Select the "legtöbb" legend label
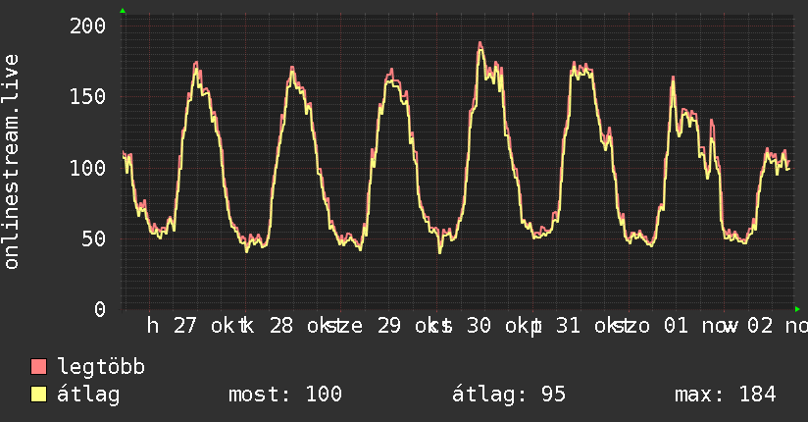The width and height of the screenshot is (808, 422). click(102, 367)
